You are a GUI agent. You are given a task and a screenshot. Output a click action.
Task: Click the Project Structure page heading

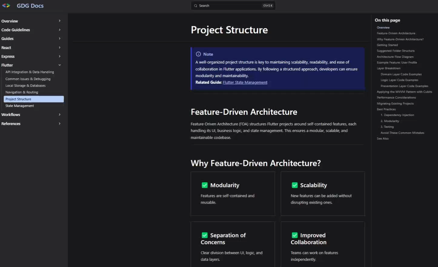tap(229, 30)
